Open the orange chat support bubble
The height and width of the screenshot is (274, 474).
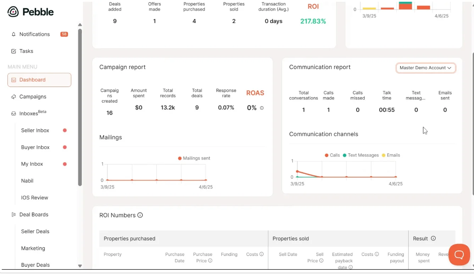click(459, 254)
